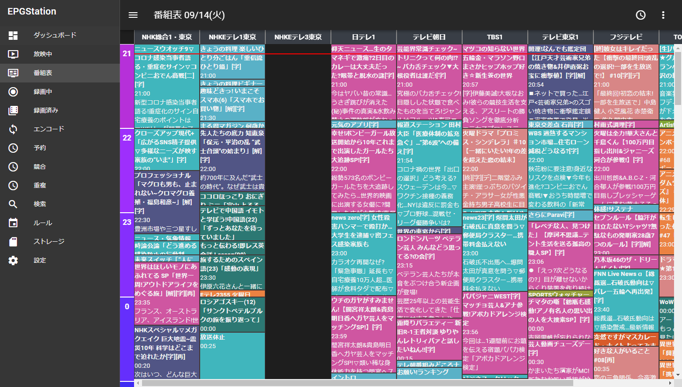
Task: Open 検索 menu item
Action: [60, 204]
